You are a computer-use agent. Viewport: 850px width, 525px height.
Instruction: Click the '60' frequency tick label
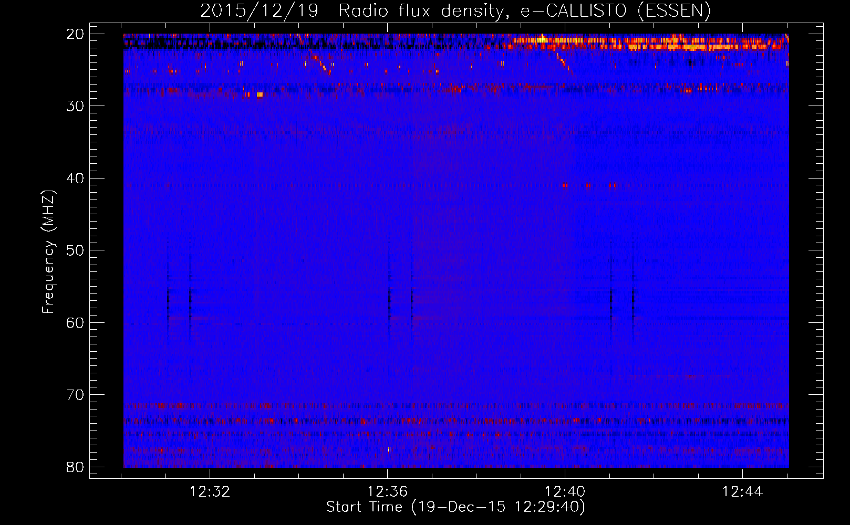click(76, 323)
